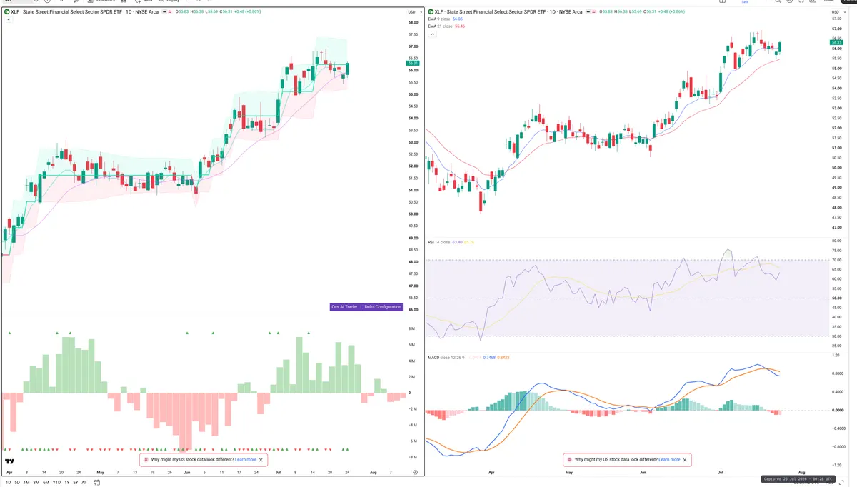Click right chart current price label 56.31
Viewport: 857px width, 487px height.
pyautogui.click(x=836, y=43)
